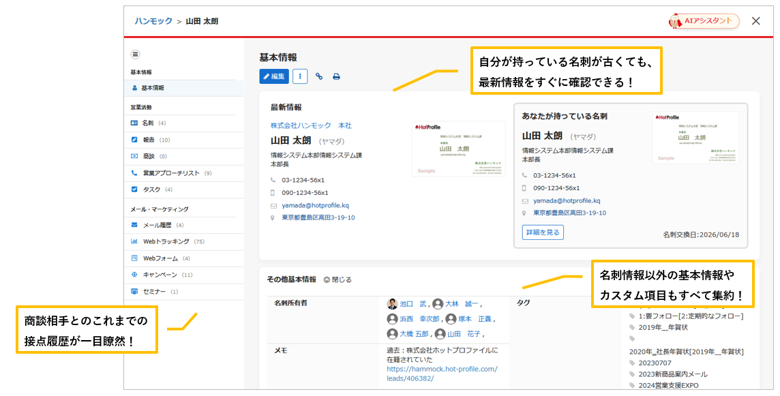This screenshot has height=396, width=780.
Task: Click the link chain icon
Action: point(319,76)
